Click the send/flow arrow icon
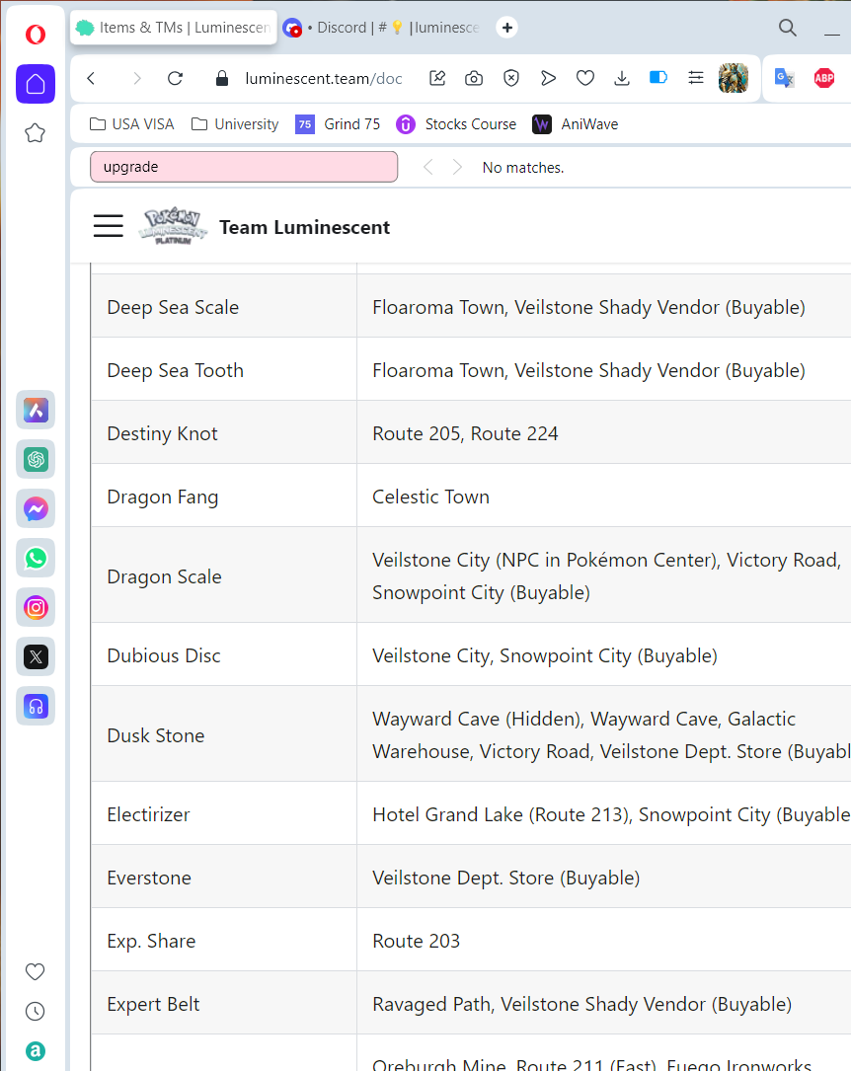The height and width of the screenshot is (1071, 851). (x=548, y=79)
